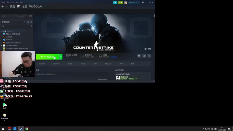The image size is (233, 131).
Task: Open the WUDI2WA profile section
Action: pyautogui.click(x=36, y=7)
